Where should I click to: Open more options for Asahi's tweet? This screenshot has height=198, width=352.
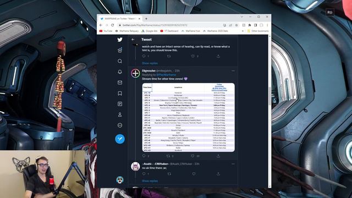coord(233,164)
